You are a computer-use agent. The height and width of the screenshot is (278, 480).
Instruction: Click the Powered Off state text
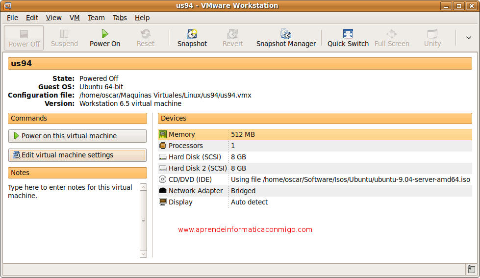click(99, 78)
